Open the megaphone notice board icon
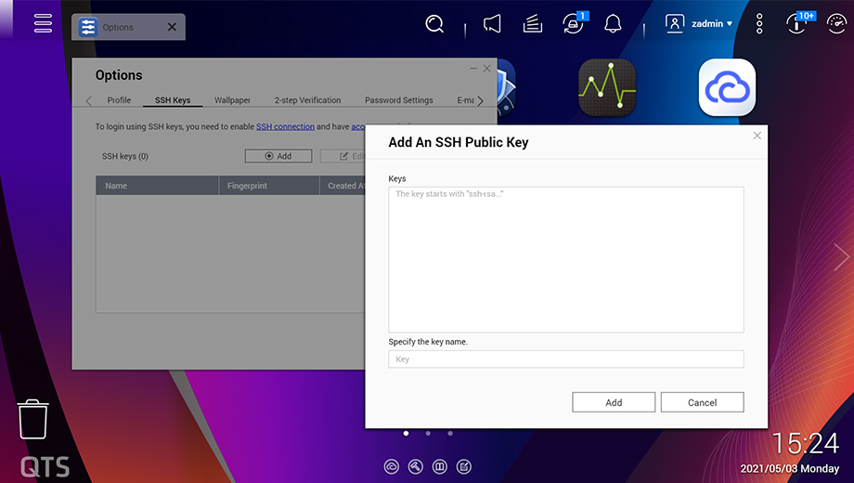 point(492,24)
